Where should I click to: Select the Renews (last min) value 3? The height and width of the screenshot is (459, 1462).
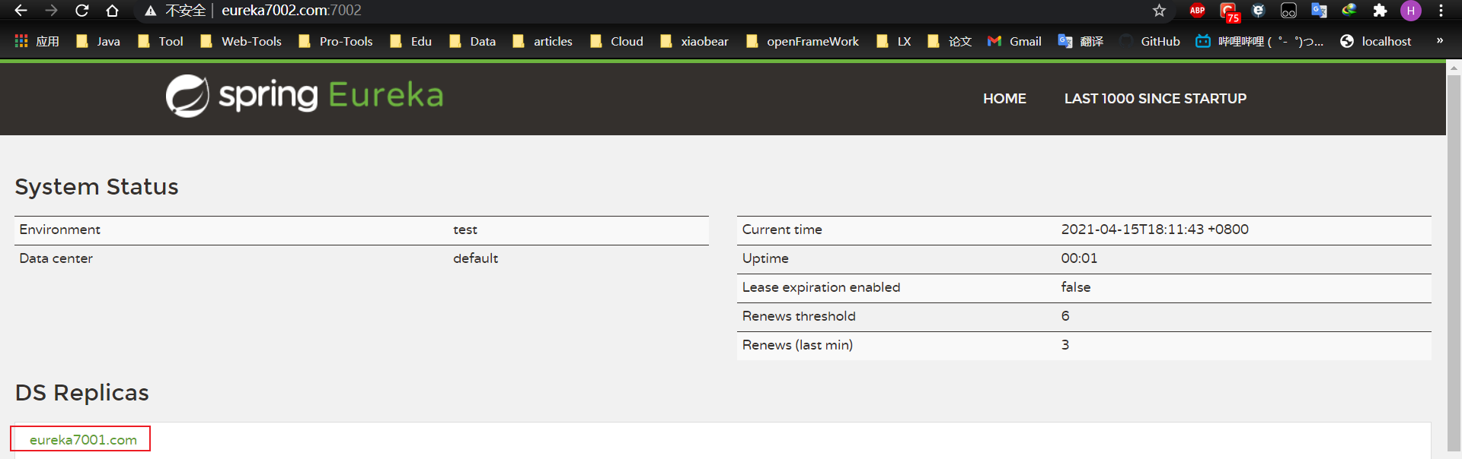(x=1065, y=345)
